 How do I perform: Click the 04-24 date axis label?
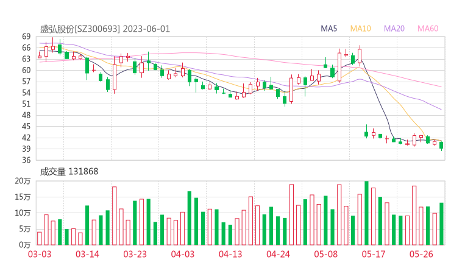tap(278, 254)
